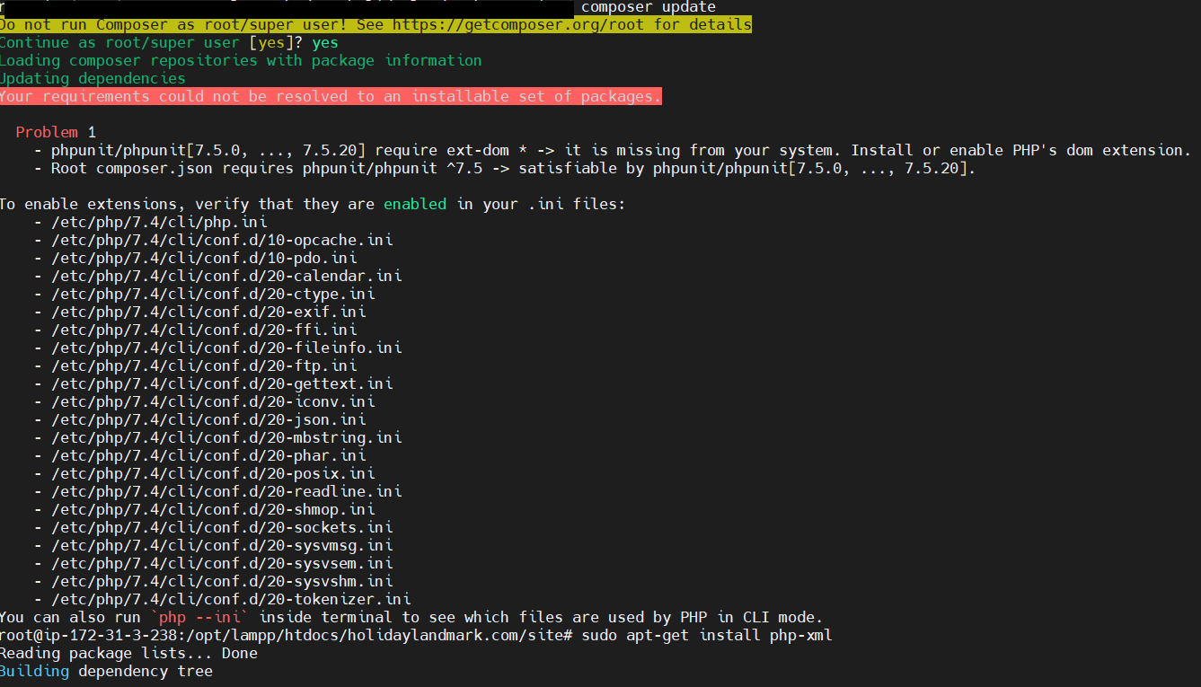The width and height of the screenshot is (1201, 687).
Task: Click the 10-opcache.ini file path
Action: [222, 240]
